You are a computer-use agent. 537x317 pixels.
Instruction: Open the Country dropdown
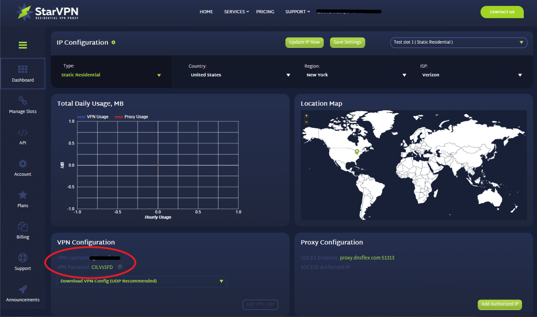click(x=288, y=75)
